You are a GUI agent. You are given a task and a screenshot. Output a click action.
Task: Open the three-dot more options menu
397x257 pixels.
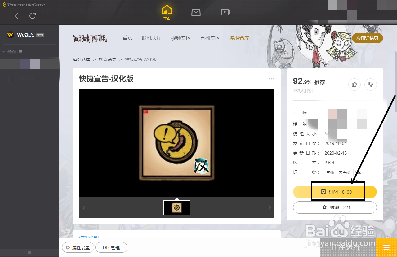[x=271, y=79]
